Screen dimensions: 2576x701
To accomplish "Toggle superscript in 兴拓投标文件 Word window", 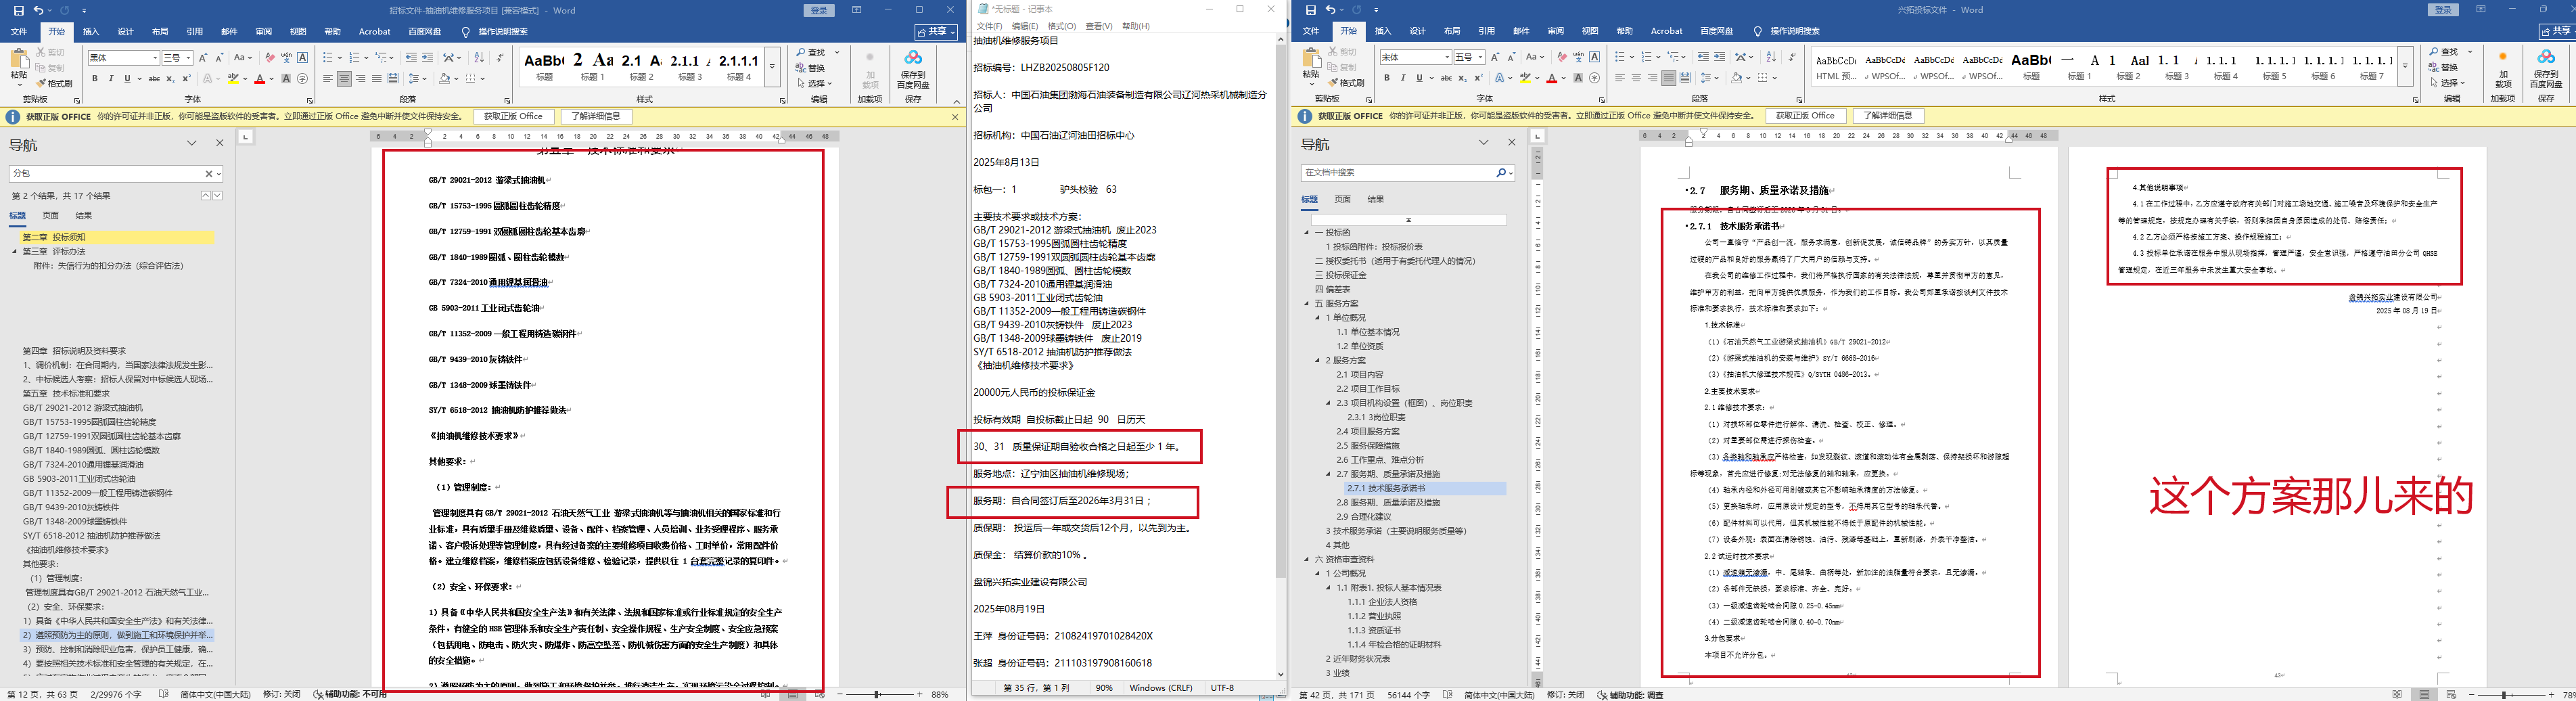I will (x=1478, y=78).
